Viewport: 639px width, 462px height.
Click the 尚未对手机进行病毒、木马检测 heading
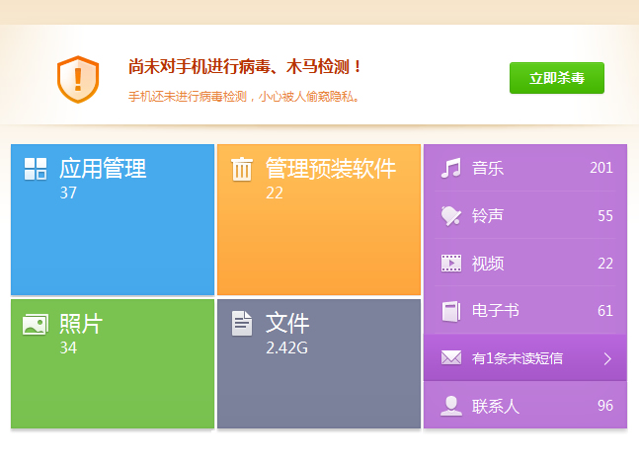coord(245,66)
